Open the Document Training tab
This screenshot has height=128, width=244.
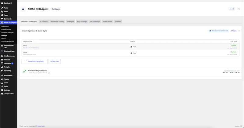[57, 22]
